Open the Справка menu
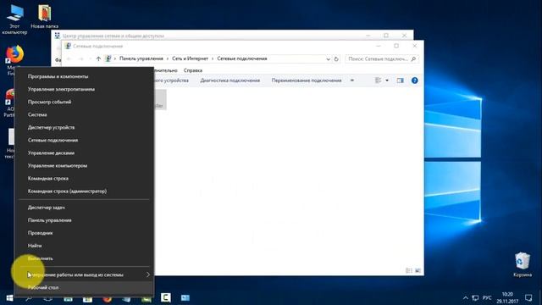542x305 pixels. click(193, 70)
